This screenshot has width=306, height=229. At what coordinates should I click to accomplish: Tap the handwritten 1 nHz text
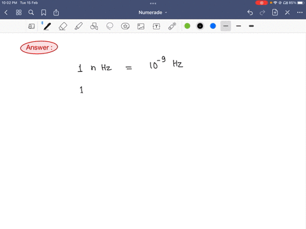click(x=95, y=68)
